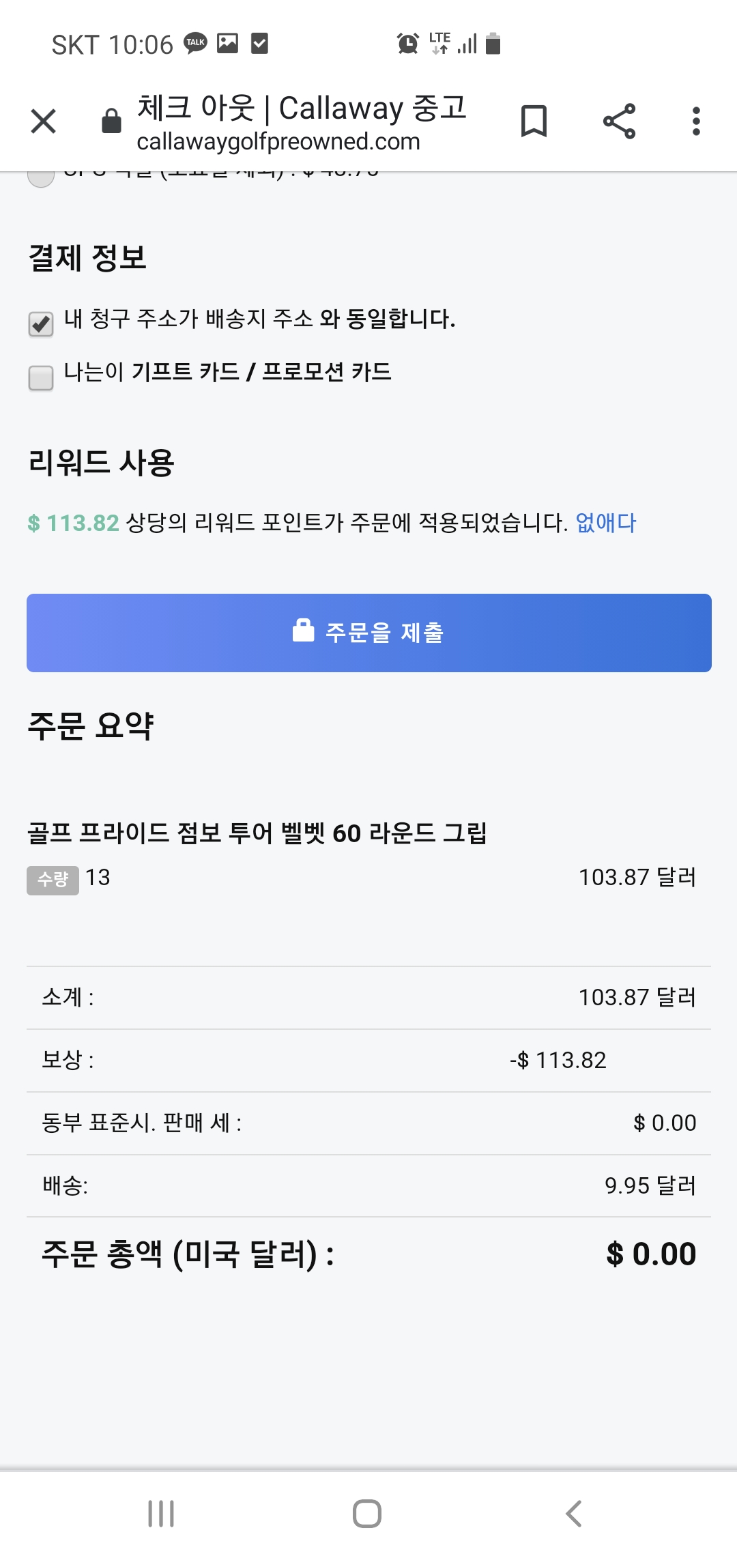
Task: Tap the callawaygolfpreowned.com address text
Action: (278, 142)
